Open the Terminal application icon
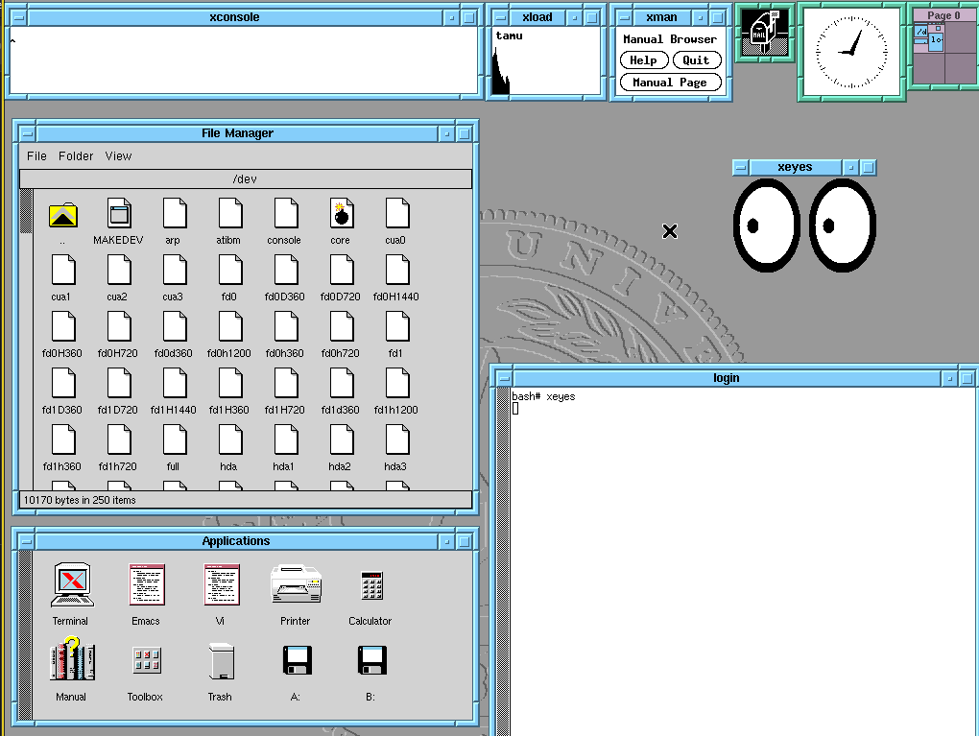 (x=72, y=584)
